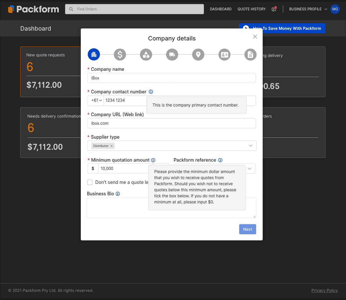Open Quote History from the navigation
This screenshot has width=346, height=300.
[252, 9]
